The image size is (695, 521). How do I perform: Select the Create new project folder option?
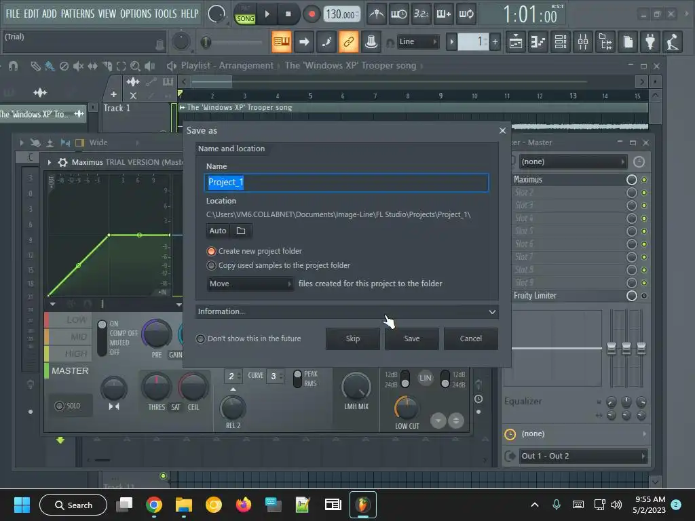pyautogui.click(x=254, y=251)
